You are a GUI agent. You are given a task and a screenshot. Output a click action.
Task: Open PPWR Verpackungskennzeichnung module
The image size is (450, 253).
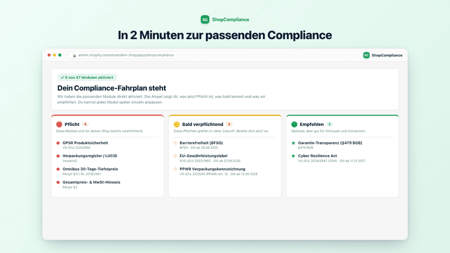(x=212, y=169)
